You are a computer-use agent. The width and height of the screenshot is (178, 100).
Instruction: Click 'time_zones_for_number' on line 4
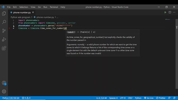(52, 28)
